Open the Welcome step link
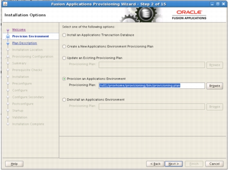 pyautogui.click(x=19, y=30)
